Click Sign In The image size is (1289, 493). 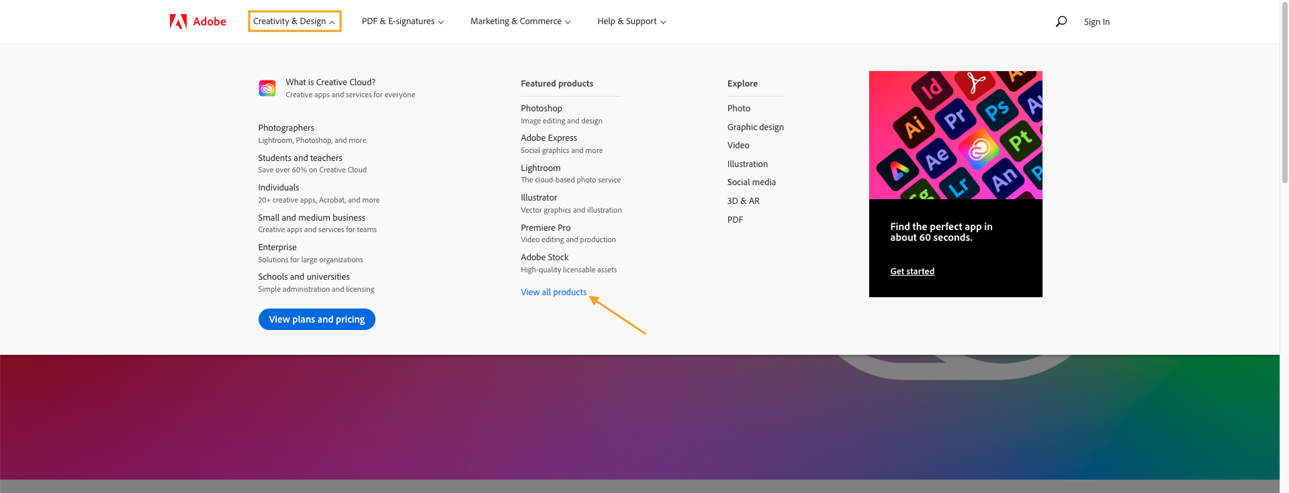click(x=1097, y=21)
